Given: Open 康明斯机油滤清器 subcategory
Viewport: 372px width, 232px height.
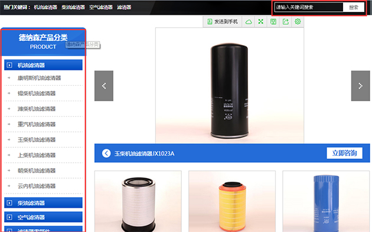Looking at the screenshot, I should 39,78.
